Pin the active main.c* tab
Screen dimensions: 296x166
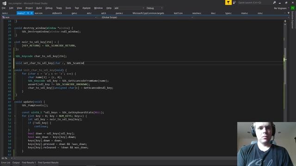click(x=28, y=13)
